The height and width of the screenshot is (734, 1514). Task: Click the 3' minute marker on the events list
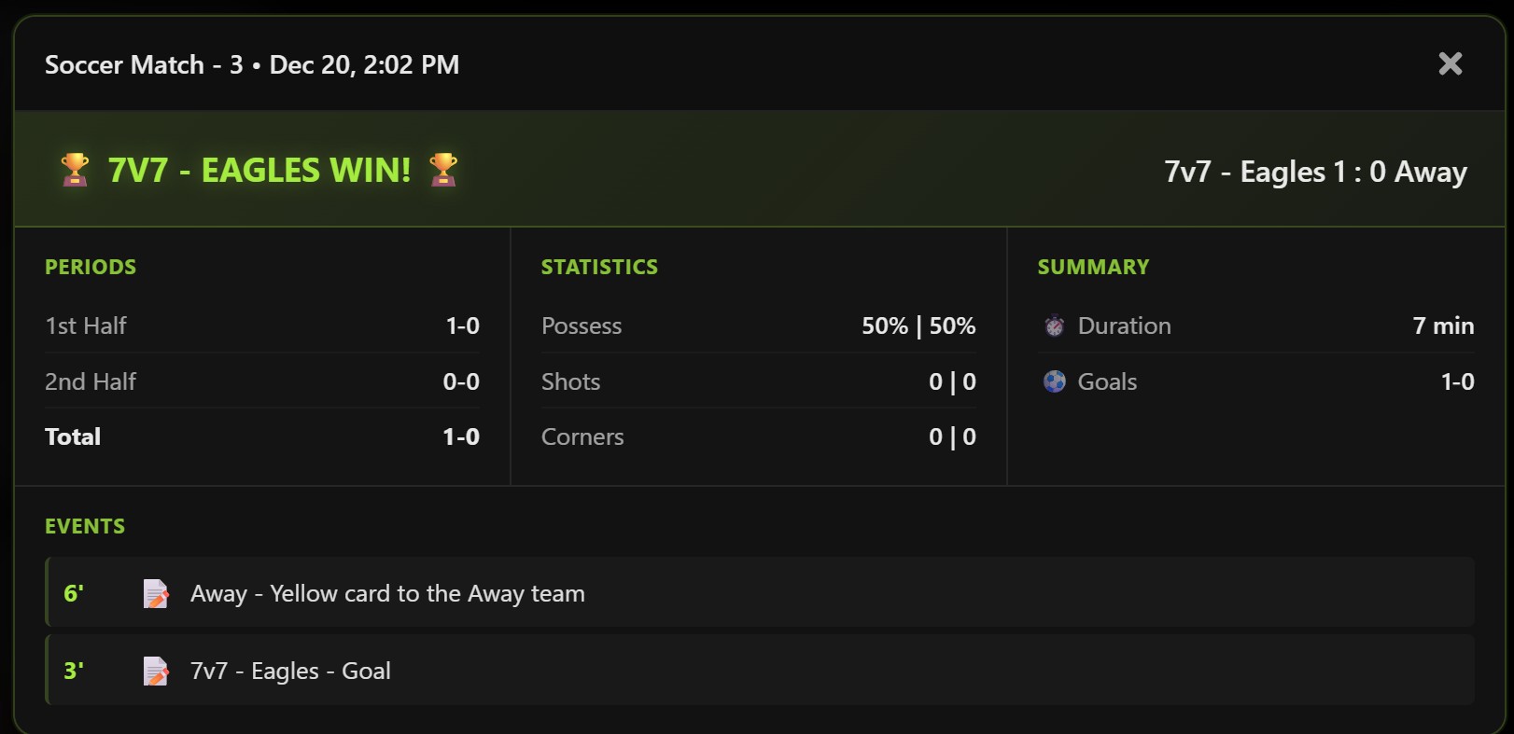(x=72, y=671)
